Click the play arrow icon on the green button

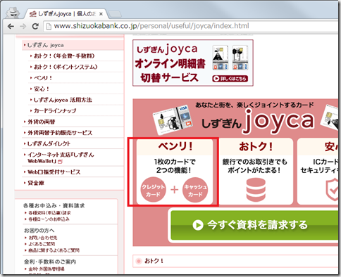point(198,225)
